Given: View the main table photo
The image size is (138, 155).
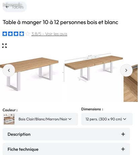Looking at the screenshot, I should [29, 74].
